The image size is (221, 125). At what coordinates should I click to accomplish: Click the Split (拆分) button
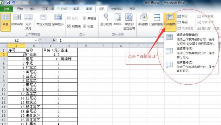[x=182, y=16]
